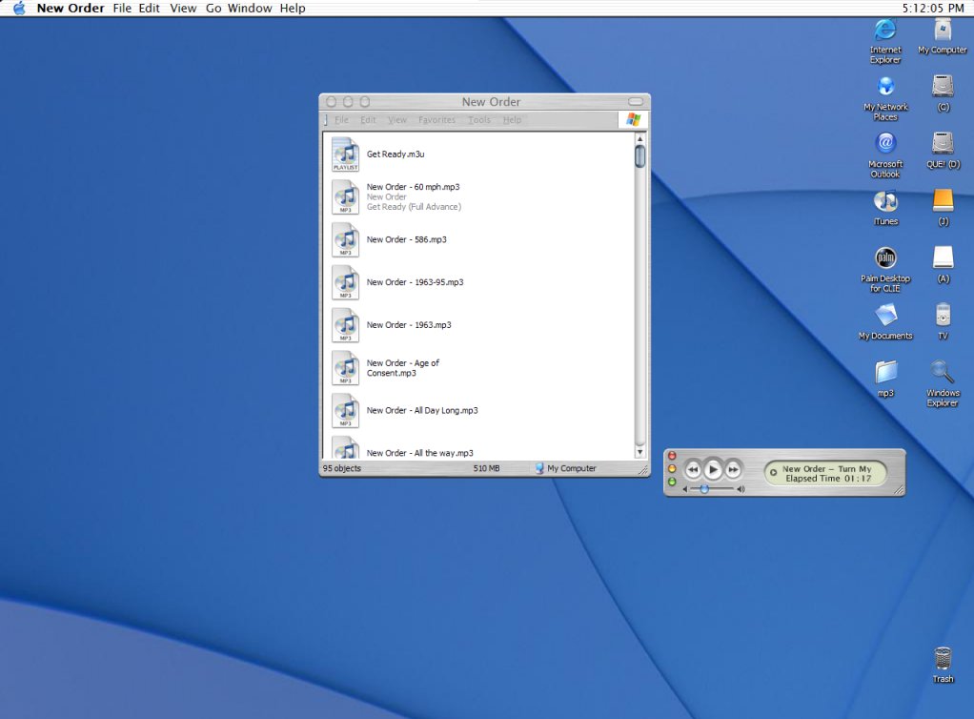Click the scroll up arrow in file list
The image size is (974, 719).
click(x=639, y=138)
